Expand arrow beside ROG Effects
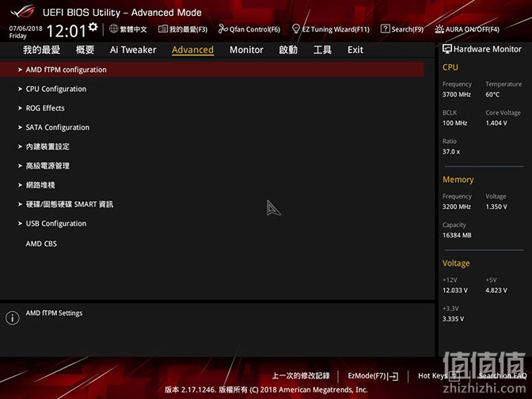 tap(20, 108)
